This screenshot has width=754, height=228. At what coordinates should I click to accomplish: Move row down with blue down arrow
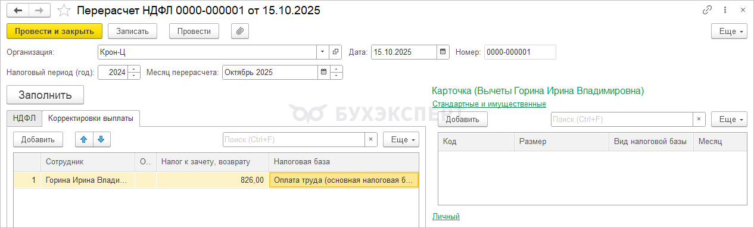coord(101,139)
